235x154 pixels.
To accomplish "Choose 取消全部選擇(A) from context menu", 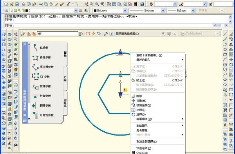I will pyautogui.click(x=158, y=141).
